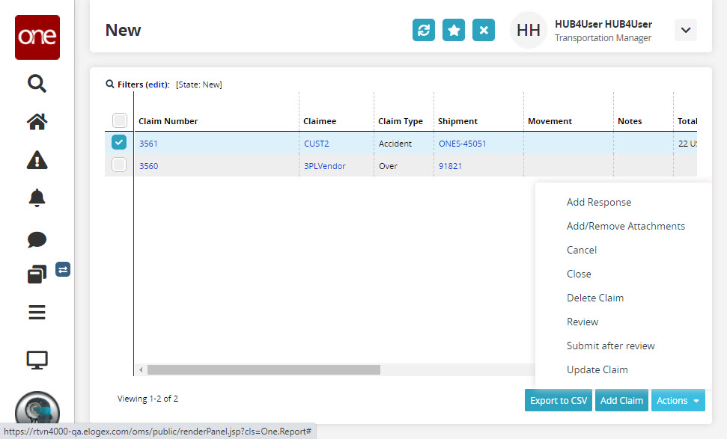727x439 pixels.
Task: Click the Export to CSV button
Action: pos(559,400)
